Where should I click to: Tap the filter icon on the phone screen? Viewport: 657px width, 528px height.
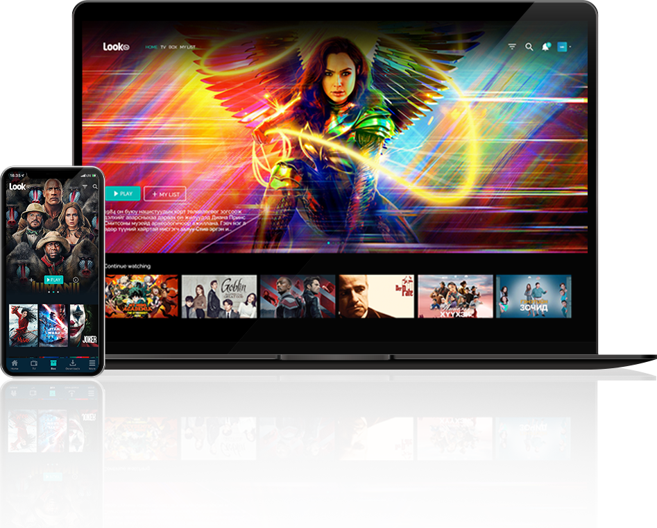(x=85, y=187)
